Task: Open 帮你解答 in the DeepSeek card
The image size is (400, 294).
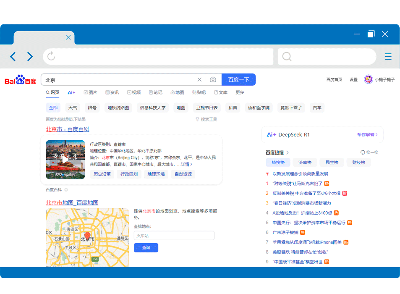Action: 367,134
